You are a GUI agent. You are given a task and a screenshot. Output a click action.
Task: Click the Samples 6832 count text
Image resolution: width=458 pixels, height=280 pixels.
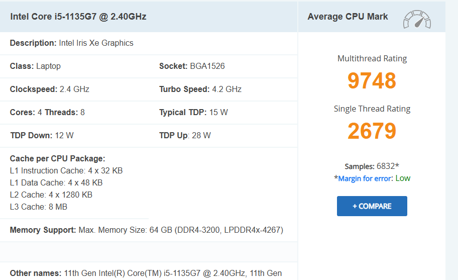click(x=372, y=166)
